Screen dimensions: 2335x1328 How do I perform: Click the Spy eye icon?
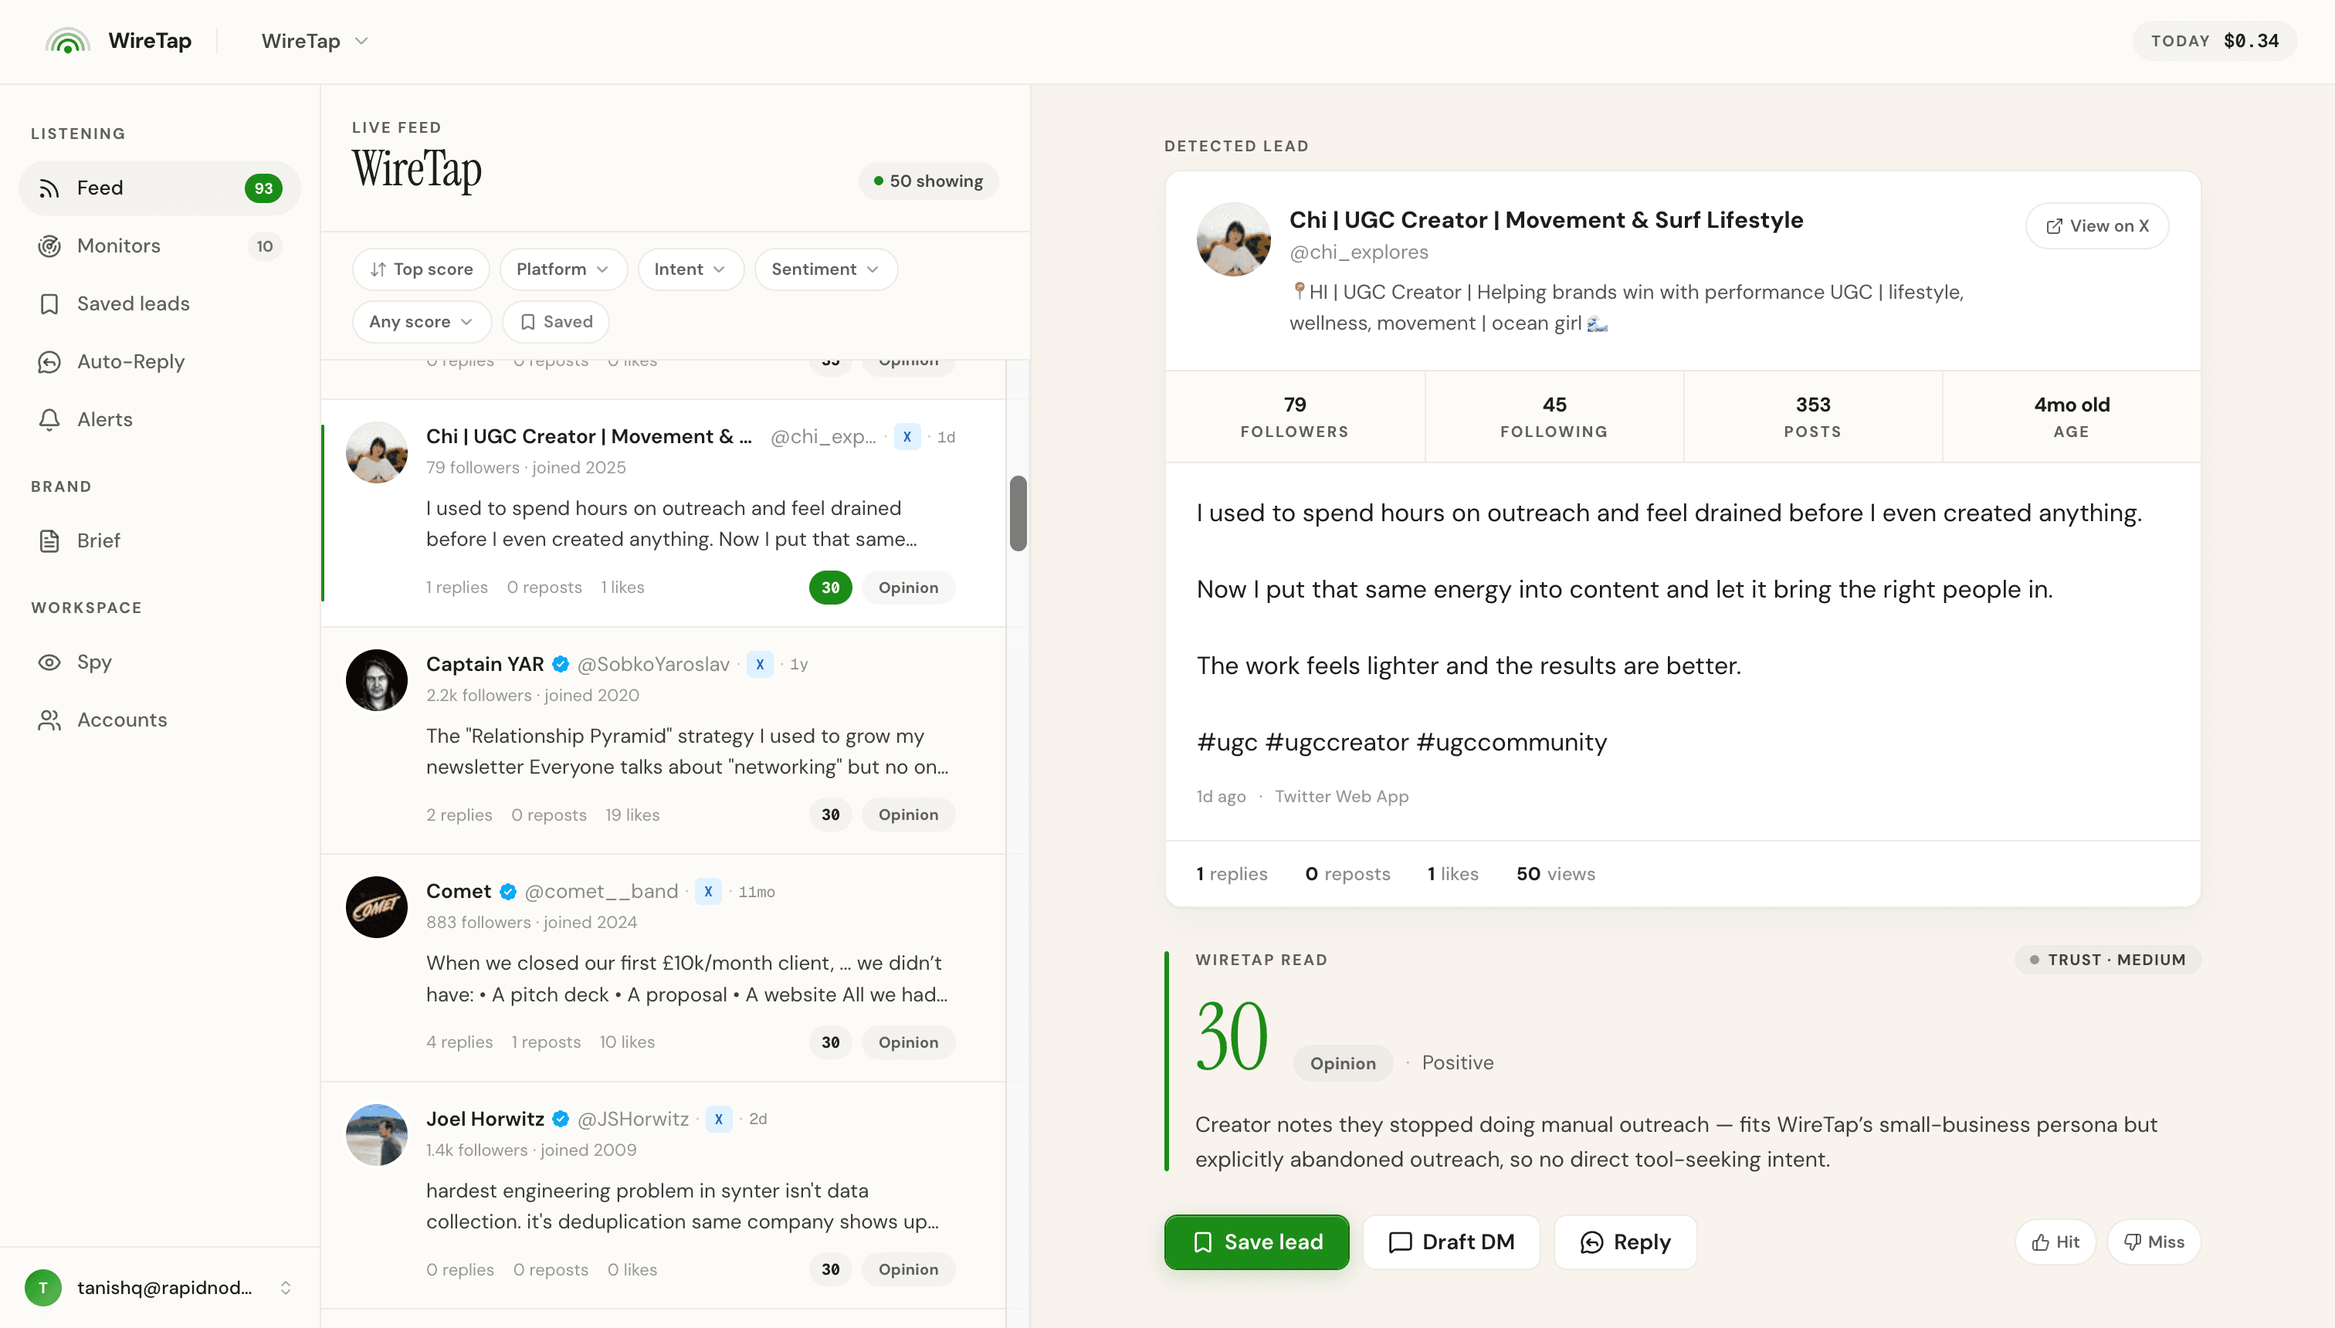49,662
